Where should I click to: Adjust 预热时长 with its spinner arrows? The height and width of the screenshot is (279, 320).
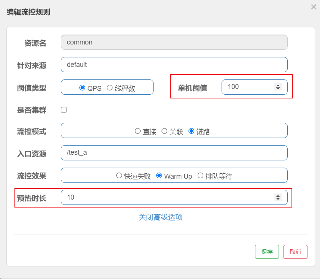tap(278, 197)
